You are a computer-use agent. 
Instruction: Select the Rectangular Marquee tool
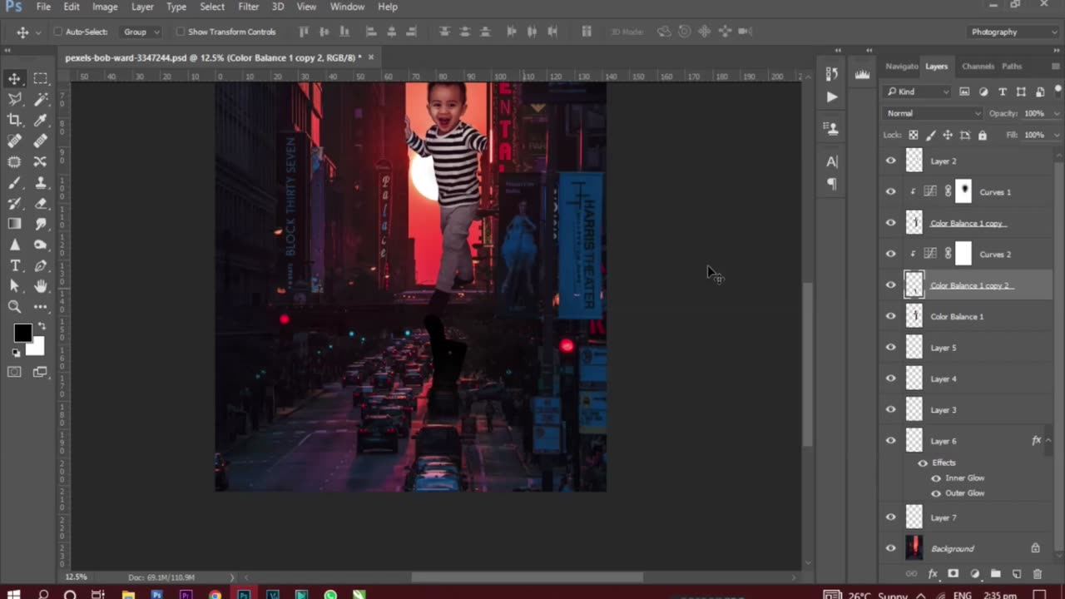coord(41,78)
